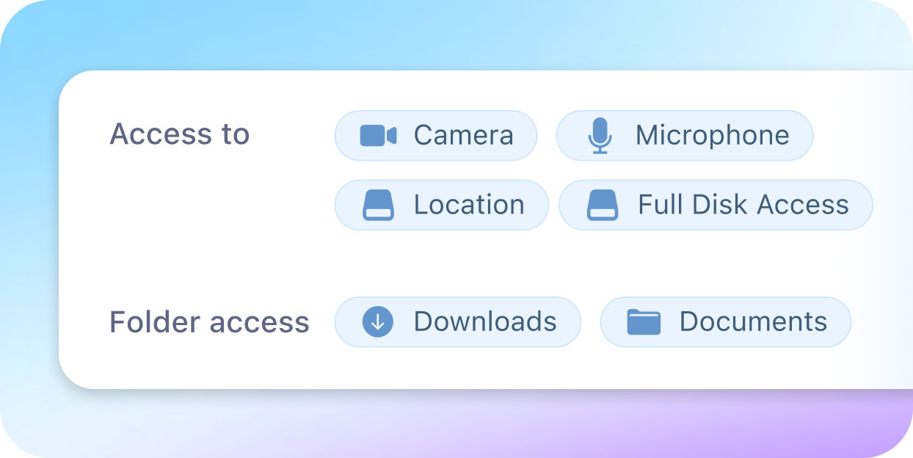Toggle the Full Disk Access pill

[x=716, y=205]
